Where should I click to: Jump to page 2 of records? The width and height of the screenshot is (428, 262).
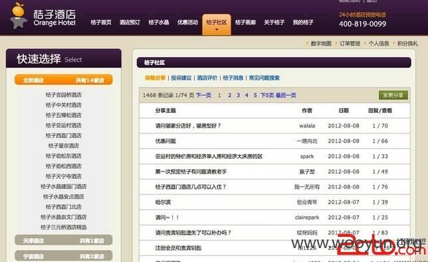(230, 95)
